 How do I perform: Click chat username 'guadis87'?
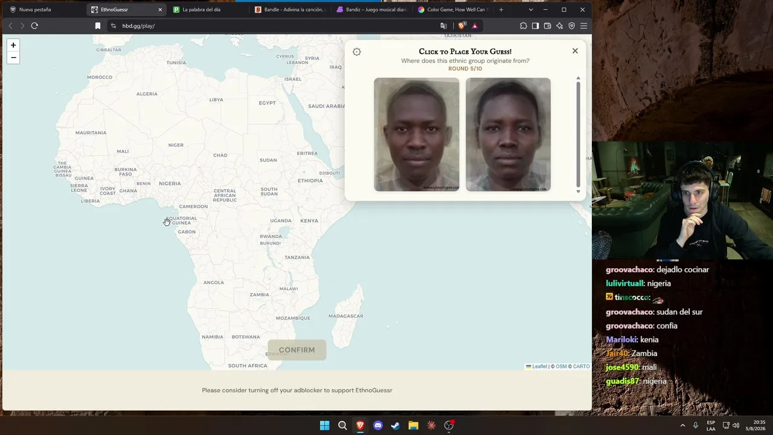[623, 381]
